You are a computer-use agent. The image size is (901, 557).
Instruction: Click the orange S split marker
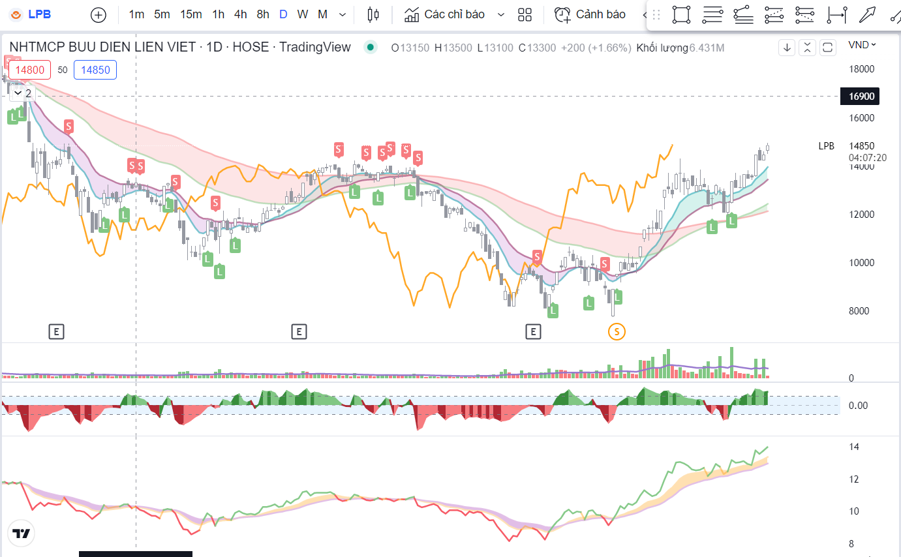[617, 332]
